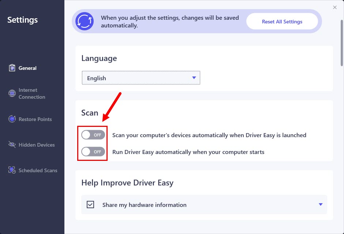Turn on Run Driver Easy at startup toggle
344x234 pixels.
[93, 152]
